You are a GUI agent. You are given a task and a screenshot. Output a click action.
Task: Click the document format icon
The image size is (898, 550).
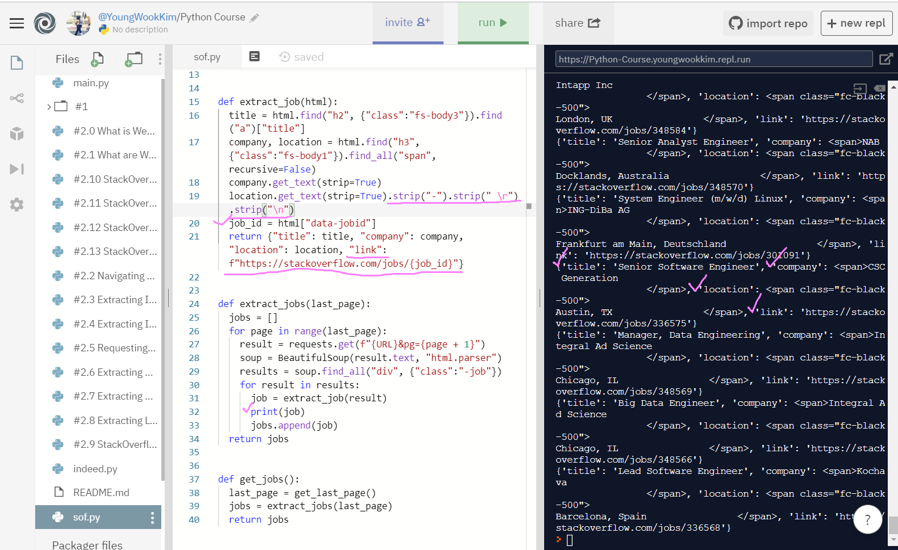[254, 56]
